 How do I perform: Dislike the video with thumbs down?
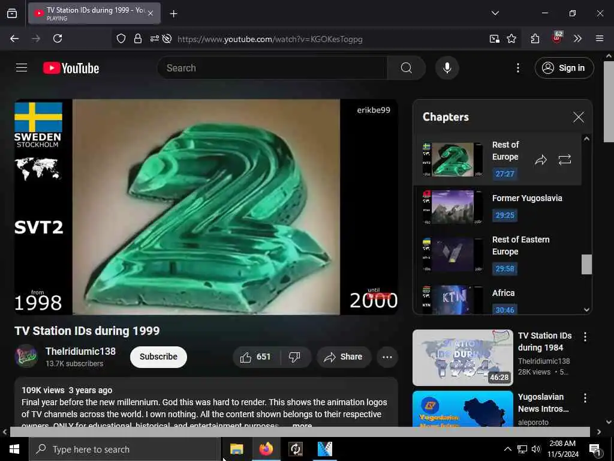[294, 357]
